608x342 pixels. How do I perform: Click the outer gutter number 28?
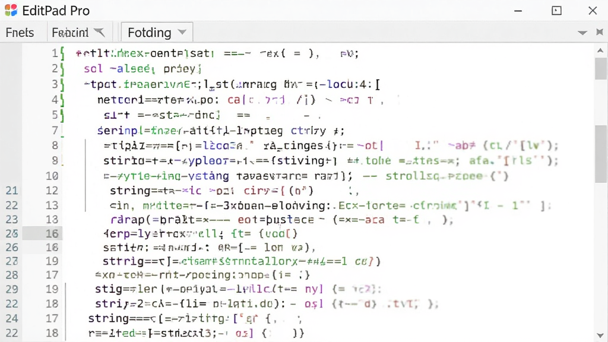[12, 275]
